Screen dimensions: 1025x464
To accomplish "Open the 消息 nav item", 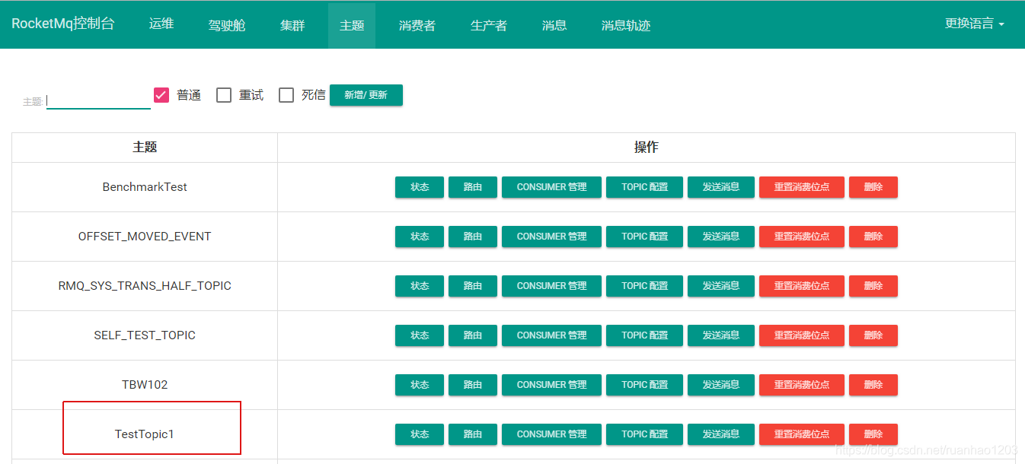I will (554, 25).
